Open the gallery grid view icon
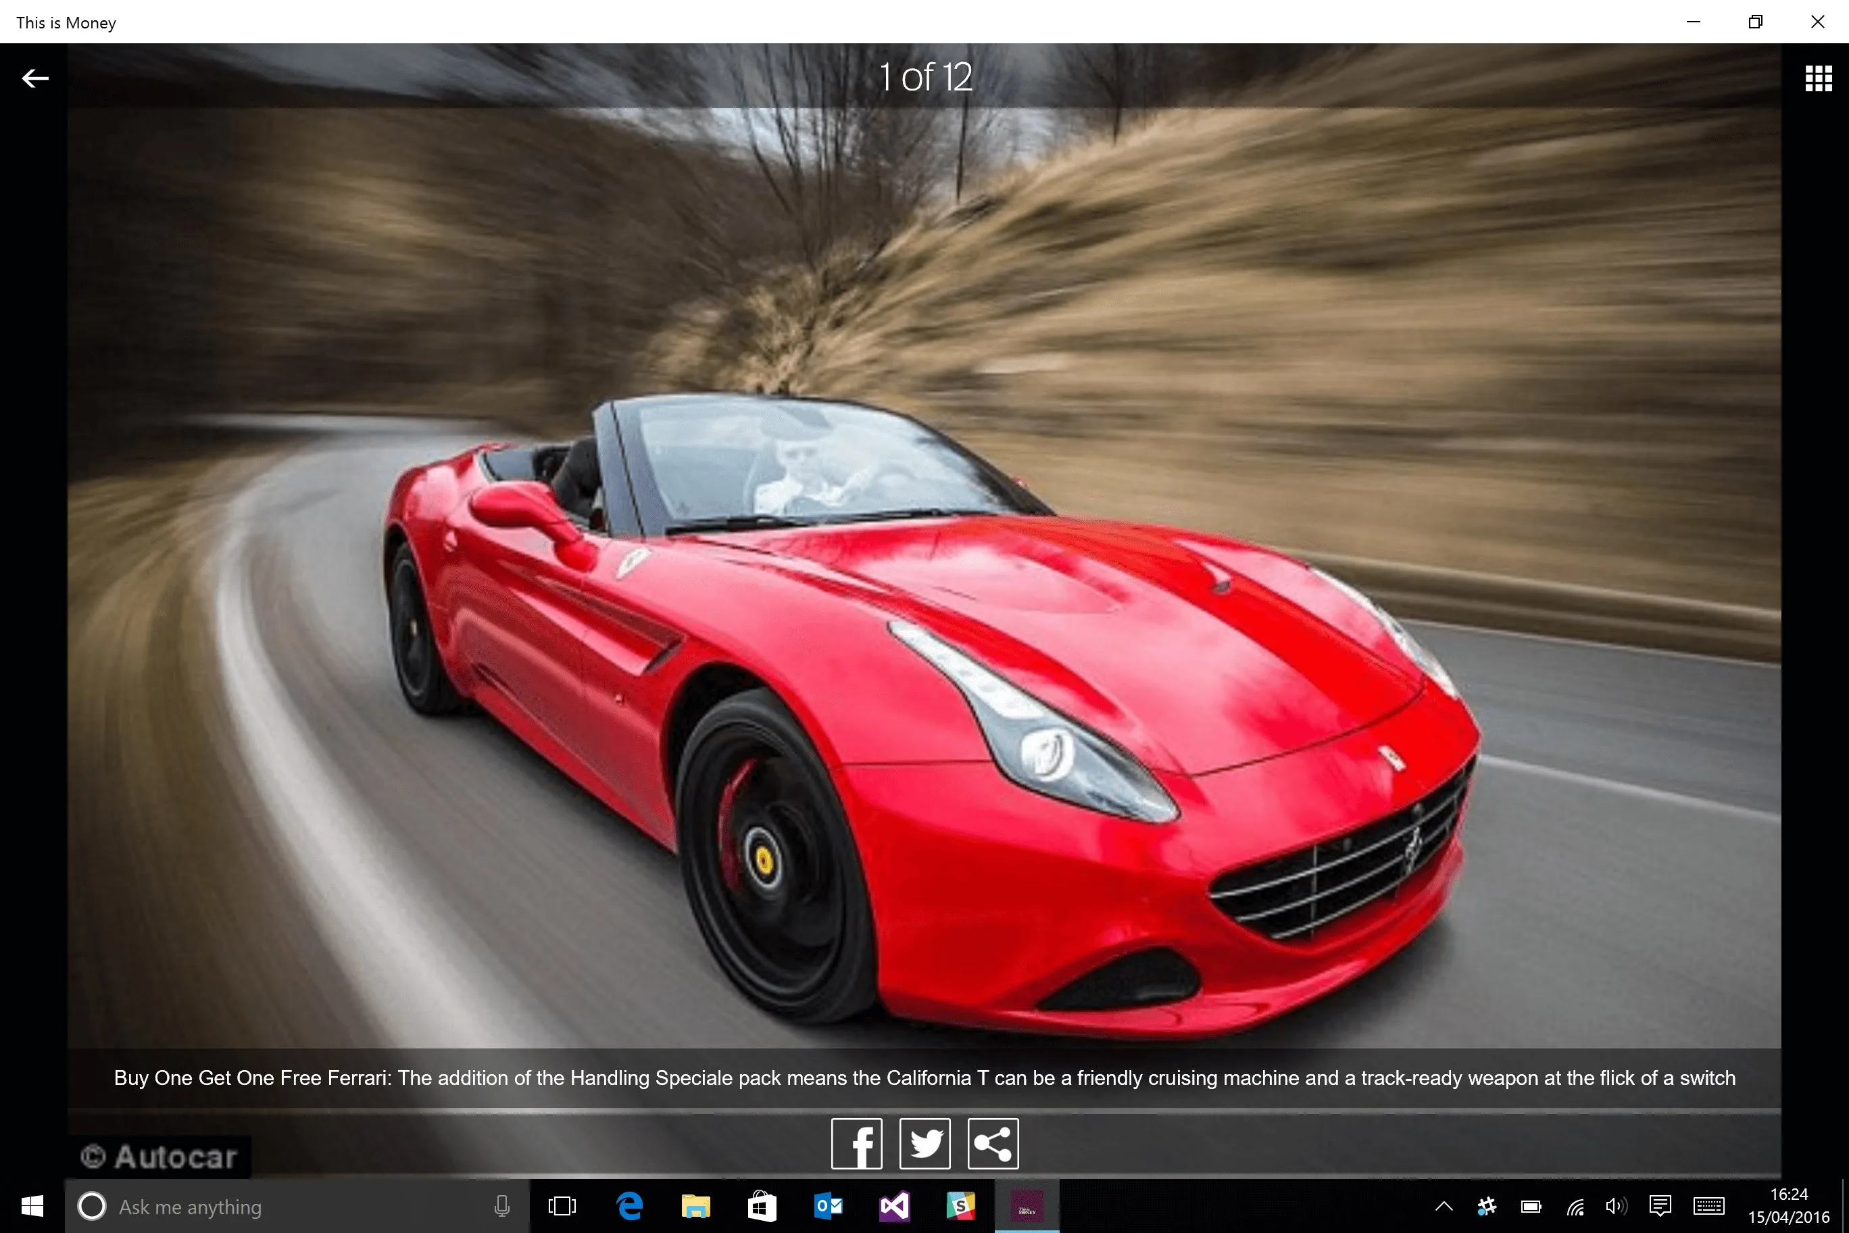Screen dimensions: 1849x1233 tap(1819, 78)
